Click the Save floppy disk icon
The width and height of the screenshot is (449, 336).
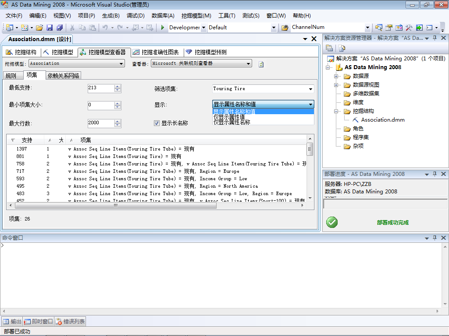[50, 28]
